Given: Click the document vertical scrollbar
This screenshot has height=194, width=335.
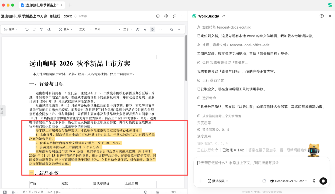Looking at the screenshot, I should tap(186, 58).
